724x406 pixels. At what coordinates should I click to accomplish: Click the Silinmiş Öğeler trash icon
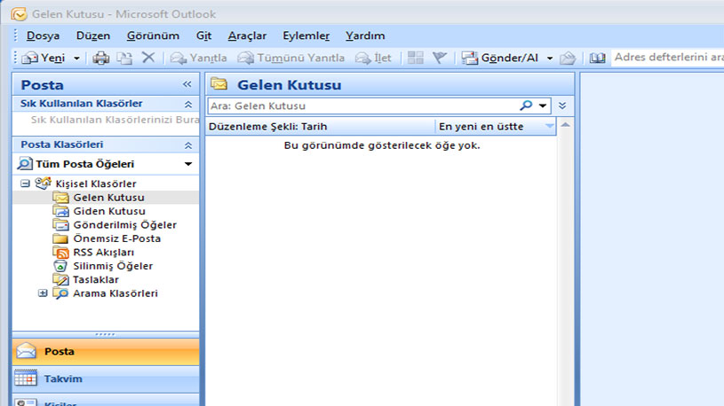pyautogui.click(x=60, y=266)
